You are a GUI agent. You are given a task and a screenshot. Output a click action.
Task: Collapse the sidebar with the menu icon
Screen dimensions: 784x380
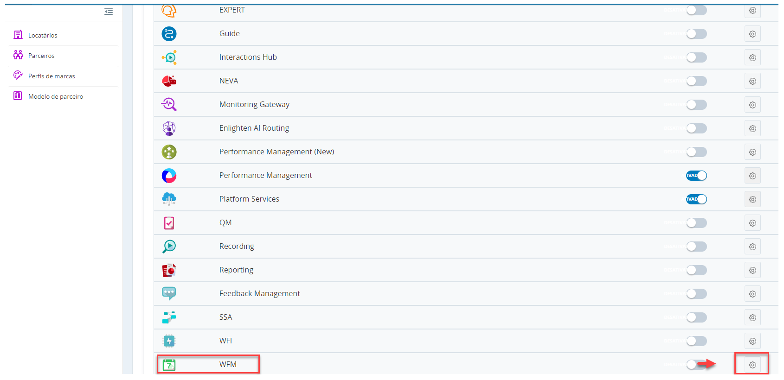point(109,12)
